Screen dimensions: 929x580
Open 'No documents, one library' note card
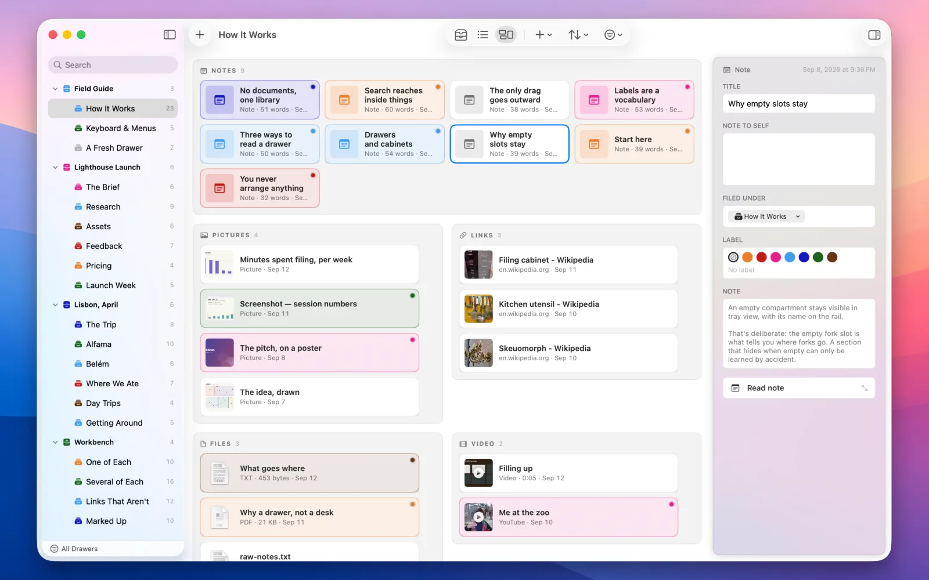click(260, 100)
